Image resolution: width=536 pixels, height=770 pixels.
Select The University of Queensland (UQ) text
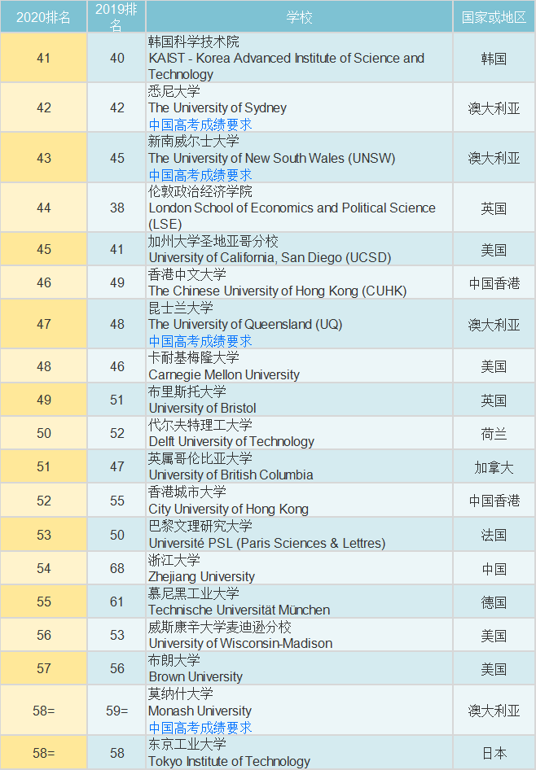pyautogui.click(x=246, y=324)
